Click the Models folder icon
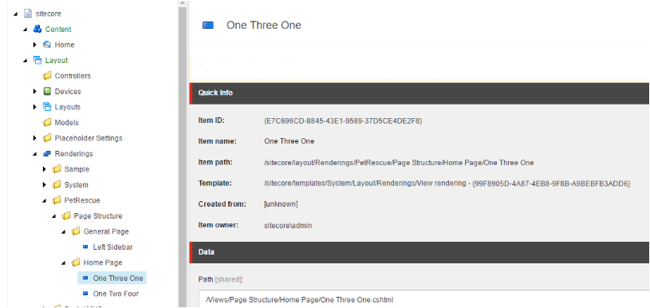Viewport: 650px width, 308px height. click(47, 122)
